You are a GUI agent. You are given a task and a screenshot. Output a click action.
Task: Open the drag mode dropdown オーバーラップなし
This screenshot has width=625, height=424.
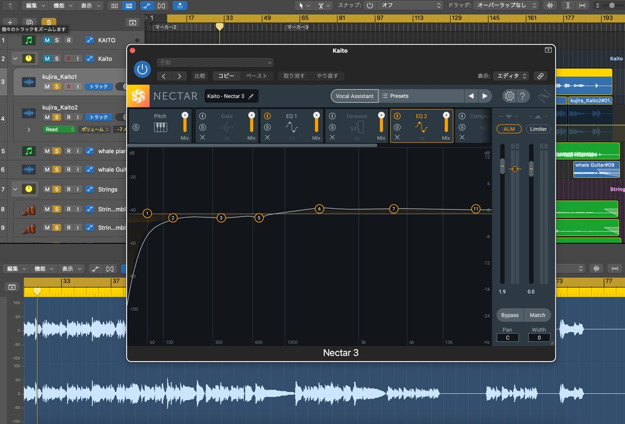(x=506, y=5)
